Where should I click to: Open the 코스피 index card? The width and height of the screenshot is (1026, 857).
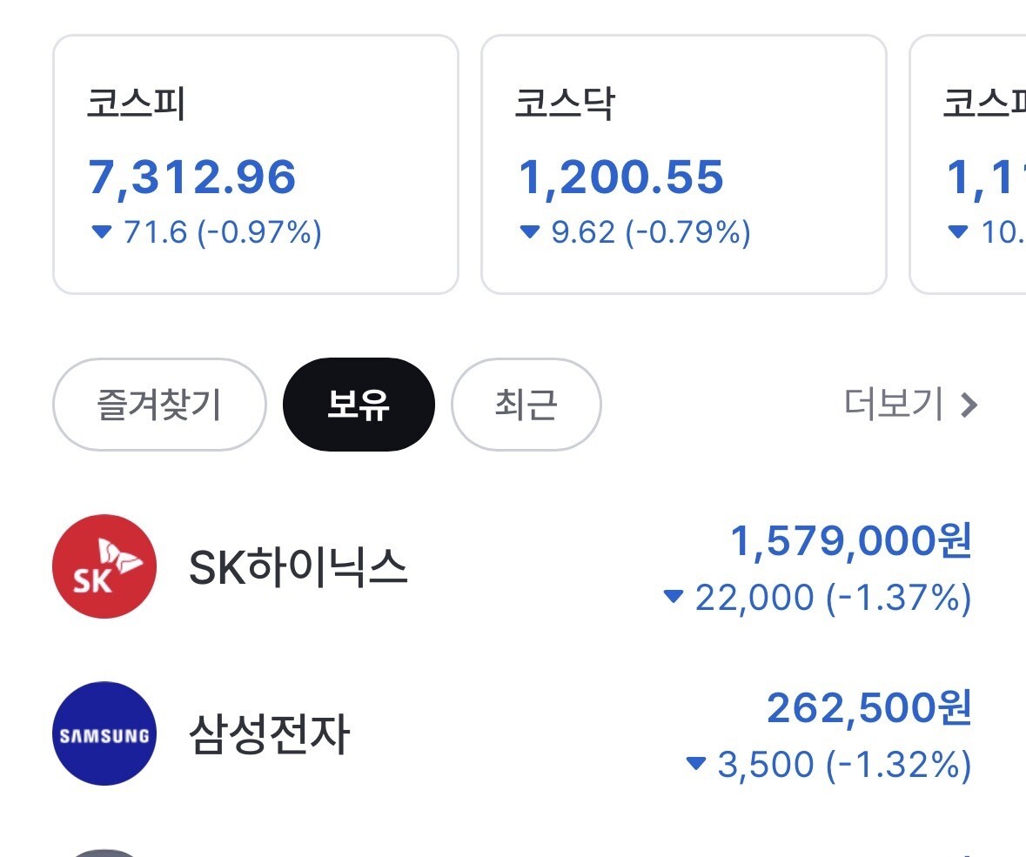pos(255,164)
